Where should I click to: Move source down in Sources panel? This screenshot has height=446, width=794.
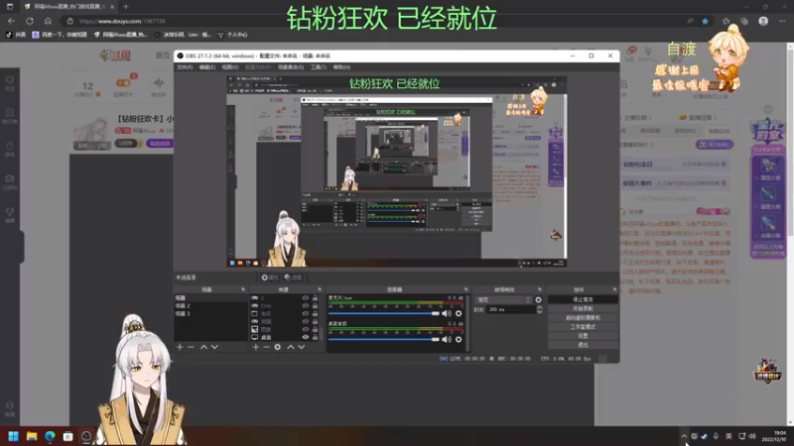click(302, 347)
